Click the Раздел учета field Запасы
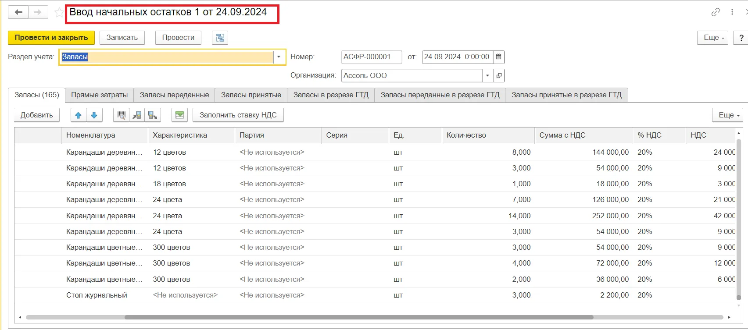The image size is (748, 330). (x=166, y=57)
